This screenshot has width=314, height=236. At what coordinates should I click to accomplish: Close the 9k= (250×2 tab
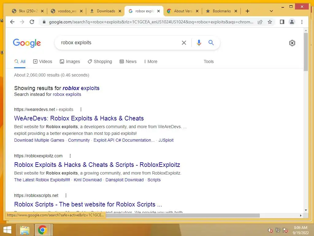pos(42,11)
